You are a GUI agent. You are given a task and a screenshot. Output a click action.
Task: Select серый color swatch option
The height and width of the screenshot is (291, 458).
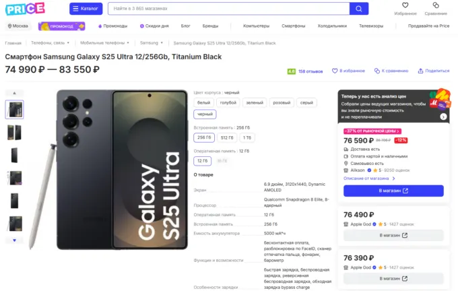306,102
